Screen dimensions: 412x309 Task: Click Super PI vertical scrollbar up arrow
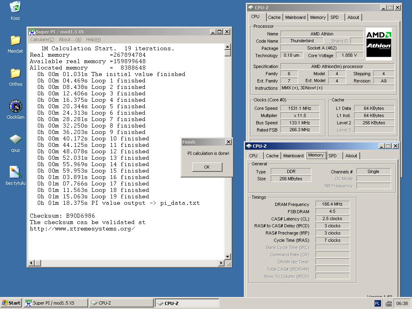(228, 47)
